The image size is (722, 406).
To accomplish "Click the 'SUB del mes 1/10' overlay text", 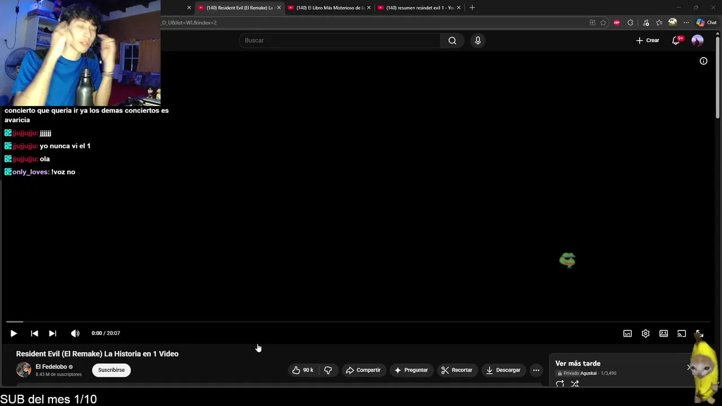I will (49, 399).
